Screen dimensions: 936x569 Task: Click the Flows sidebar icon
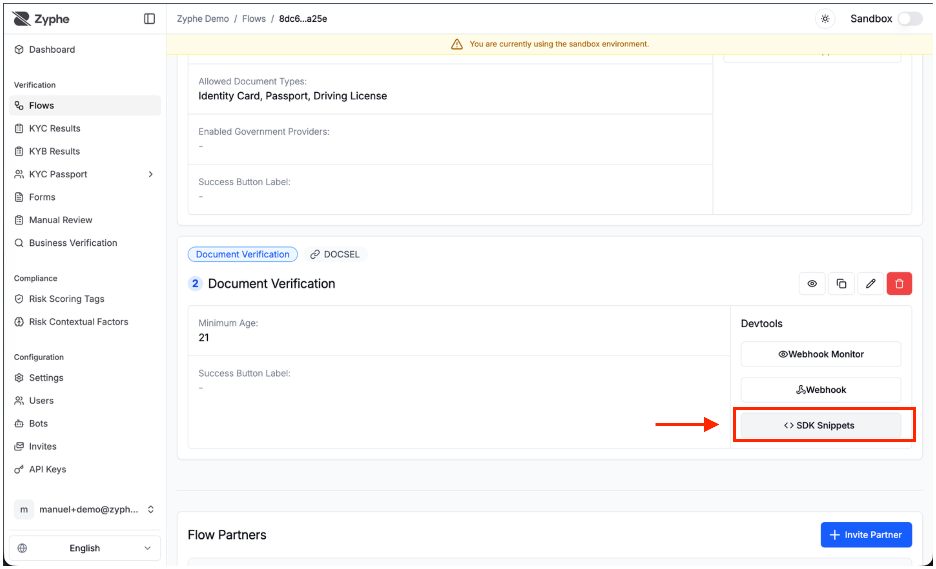(x=19, y=105)
